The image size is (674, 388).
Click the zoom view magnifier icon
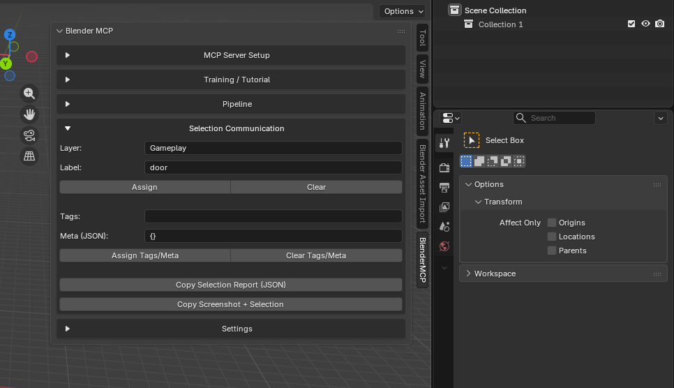pyautogui.click(x=29, y=94)
